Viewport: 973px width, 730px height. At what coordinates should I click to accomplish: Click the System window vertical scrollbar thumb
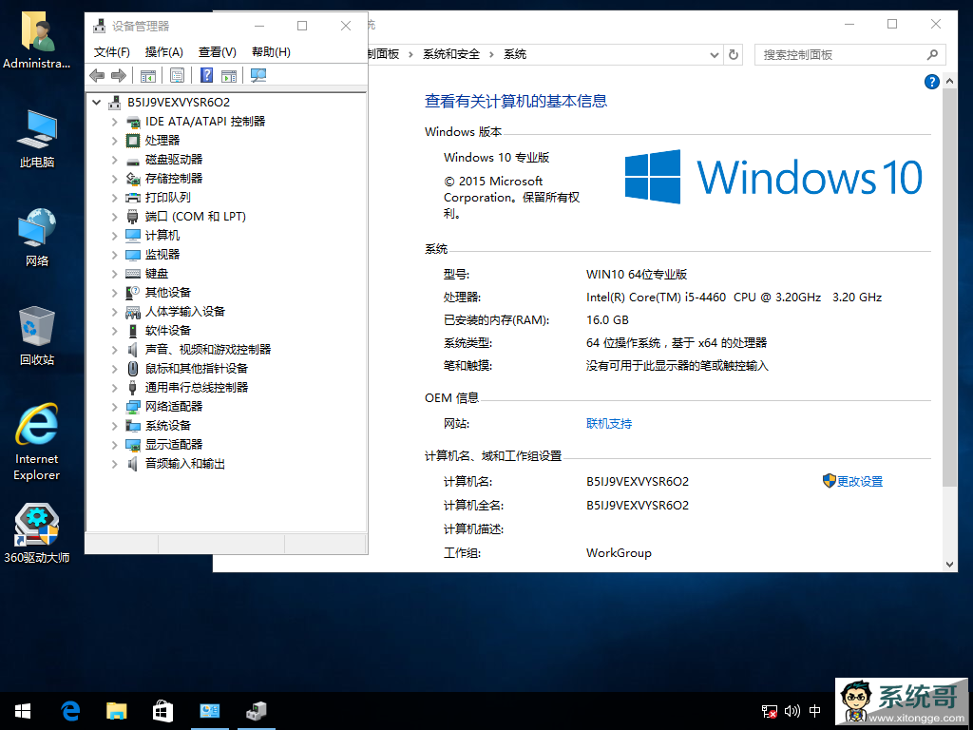[x=949, y=287]
